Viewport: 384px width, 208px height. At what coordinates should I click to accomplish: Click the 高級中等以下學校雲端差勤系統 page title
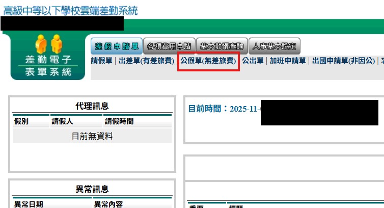[x=70, y=10]
